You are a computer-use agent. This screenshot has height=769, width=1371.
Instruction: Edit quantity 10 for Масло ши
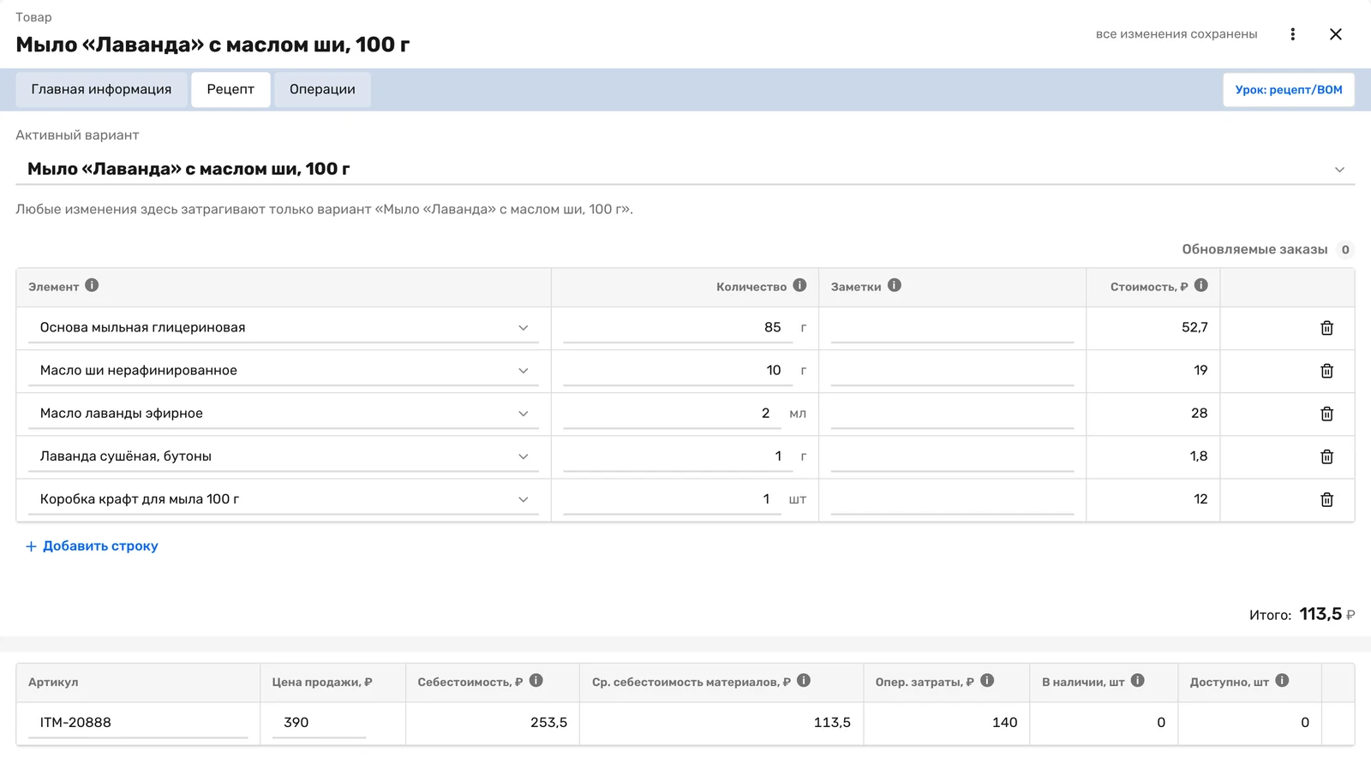[678, 371]
